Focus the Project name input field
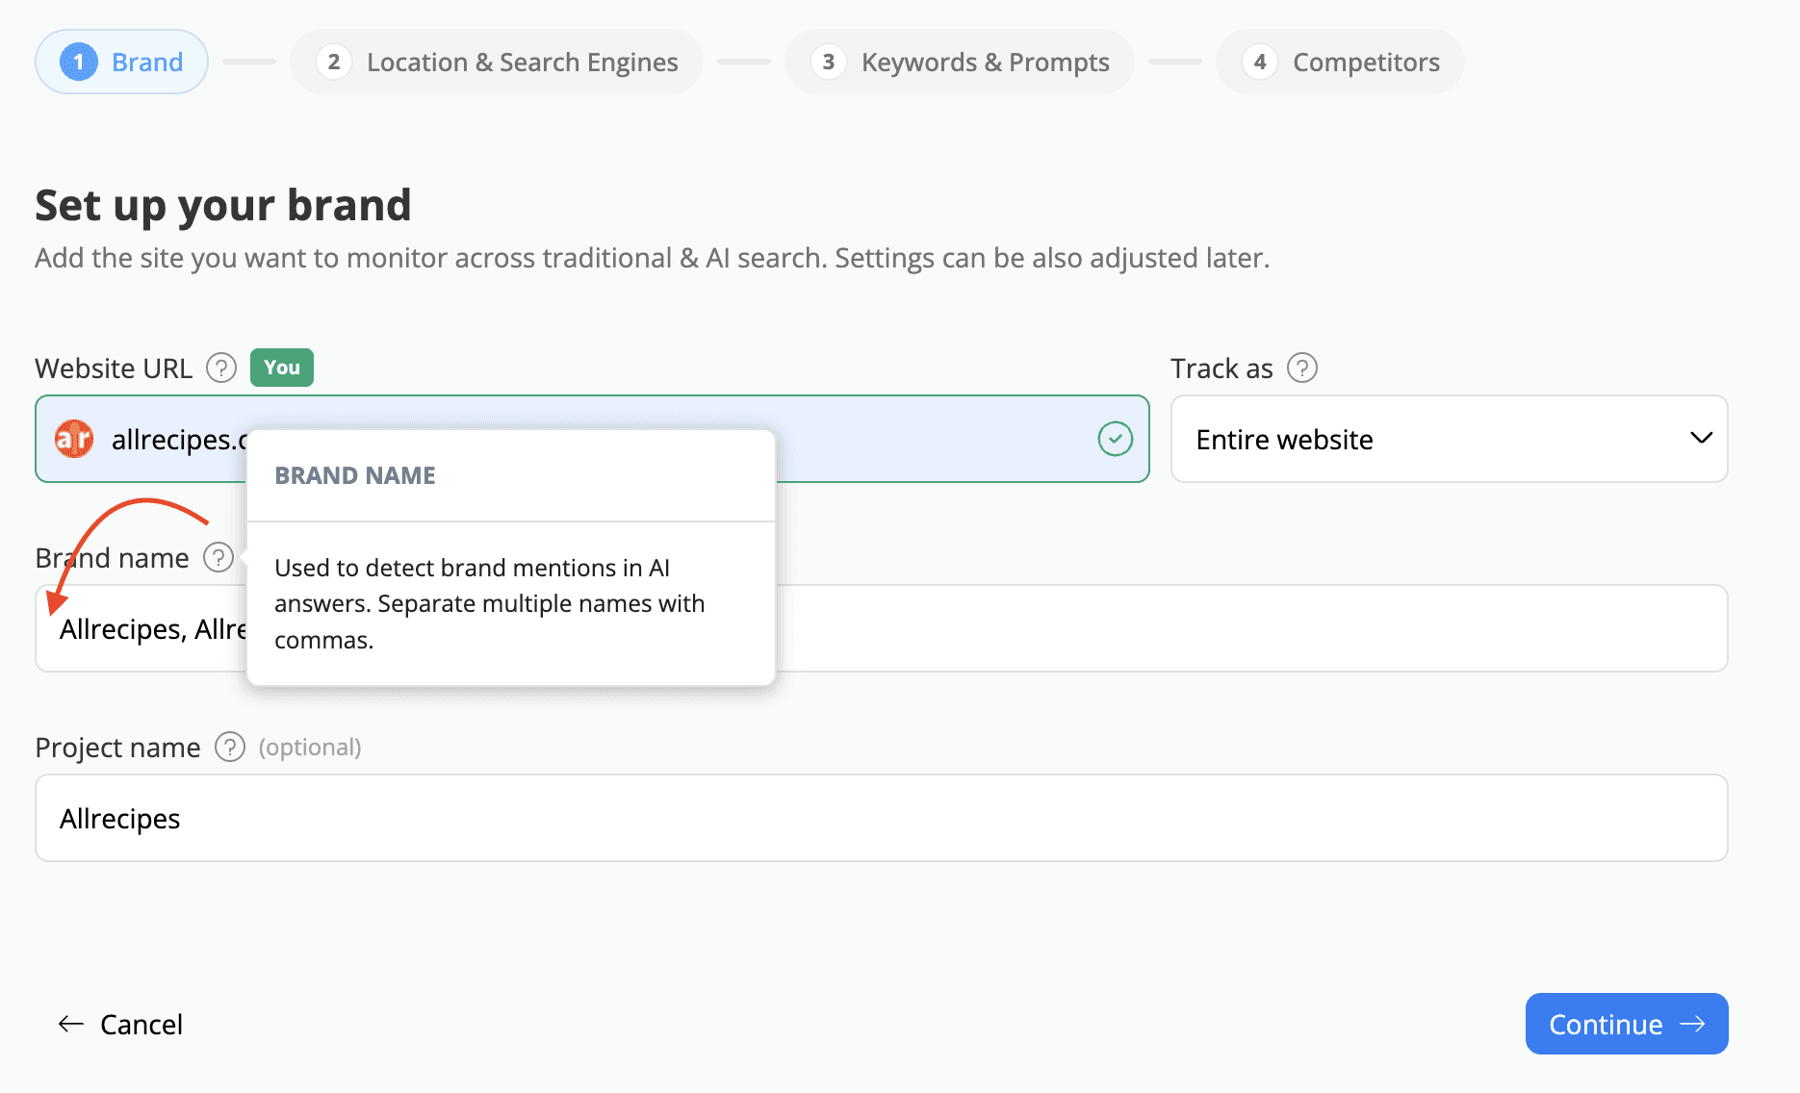This screenshot has width=1800, height=1093. click(x=882, y=818)
